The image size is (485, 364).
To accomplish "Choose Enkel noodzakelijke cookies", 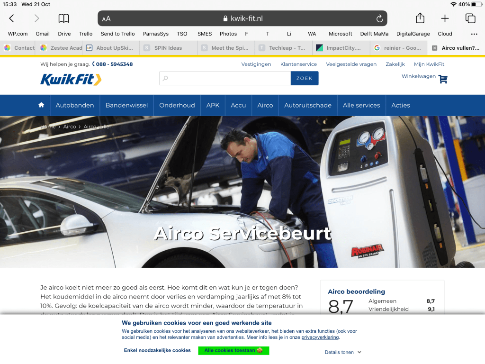I will [157, 351].
